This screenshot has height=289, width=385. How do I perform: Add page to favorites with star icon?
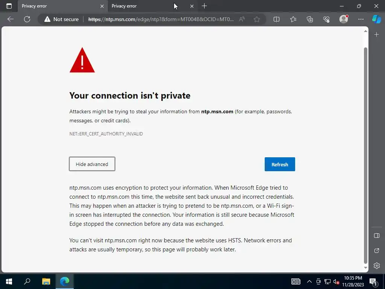(x=257, y=19)
